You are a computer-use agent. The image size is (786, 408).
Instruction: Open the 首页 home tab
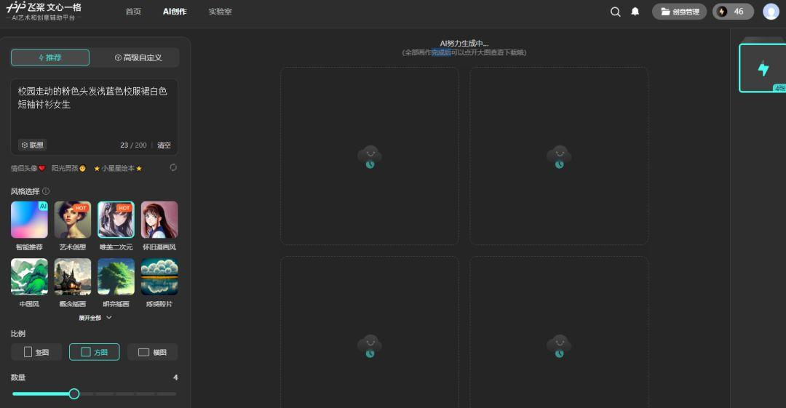coord(133,12)
